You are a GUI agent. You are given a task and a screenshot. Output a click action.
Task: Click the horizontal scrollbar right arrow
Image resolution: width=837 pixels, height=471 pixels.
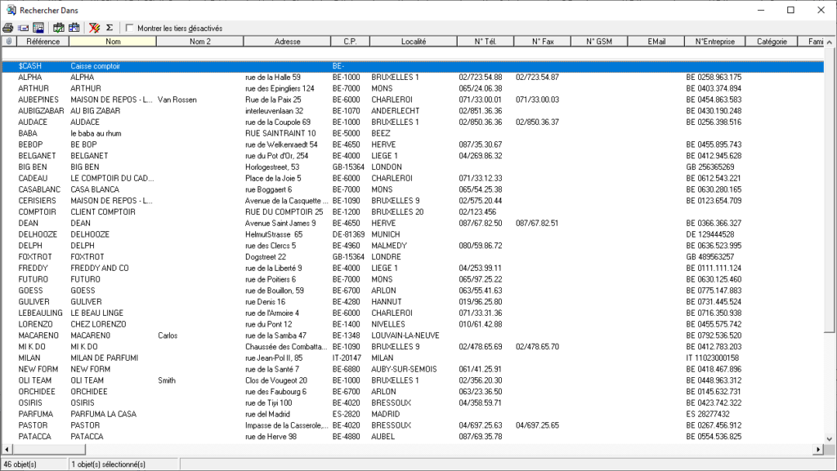pyautogui.click(x=819, y=449)
